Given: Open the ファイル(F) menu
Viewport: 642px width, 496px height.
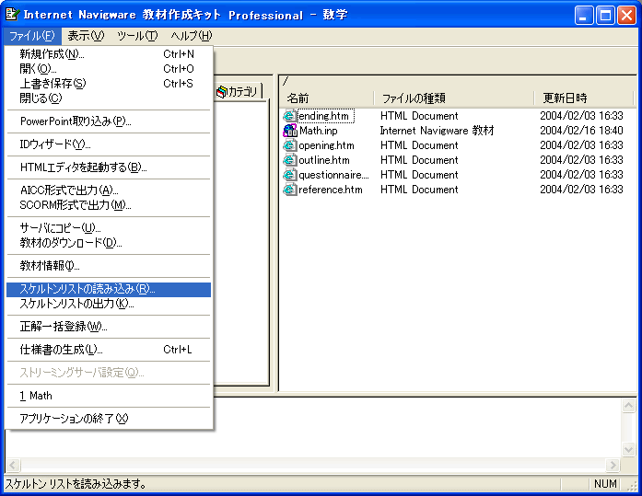Looking at the screenshot, I should 32,36.
